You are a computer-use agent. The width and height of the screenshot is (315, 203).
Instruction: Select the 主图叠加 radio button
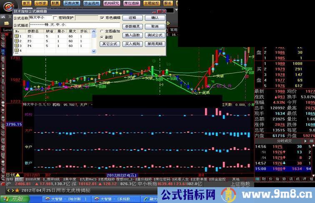[102, 31]
